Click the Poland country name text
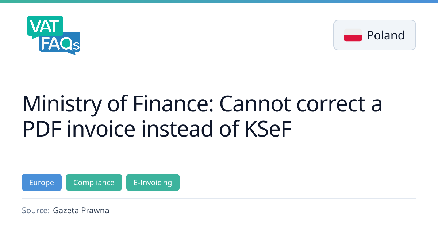This screenshot has width=438, height=230. click(x=386, y=35)
